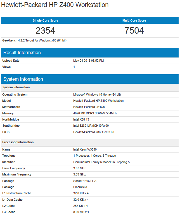
Task: Click the Identifier label
Action: 8,162
